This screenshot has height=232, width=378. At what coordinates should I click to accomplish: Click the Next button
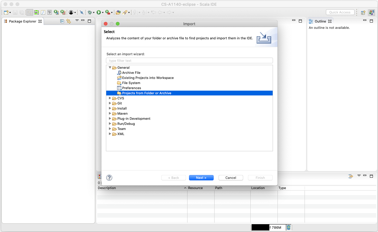[201, 178]
